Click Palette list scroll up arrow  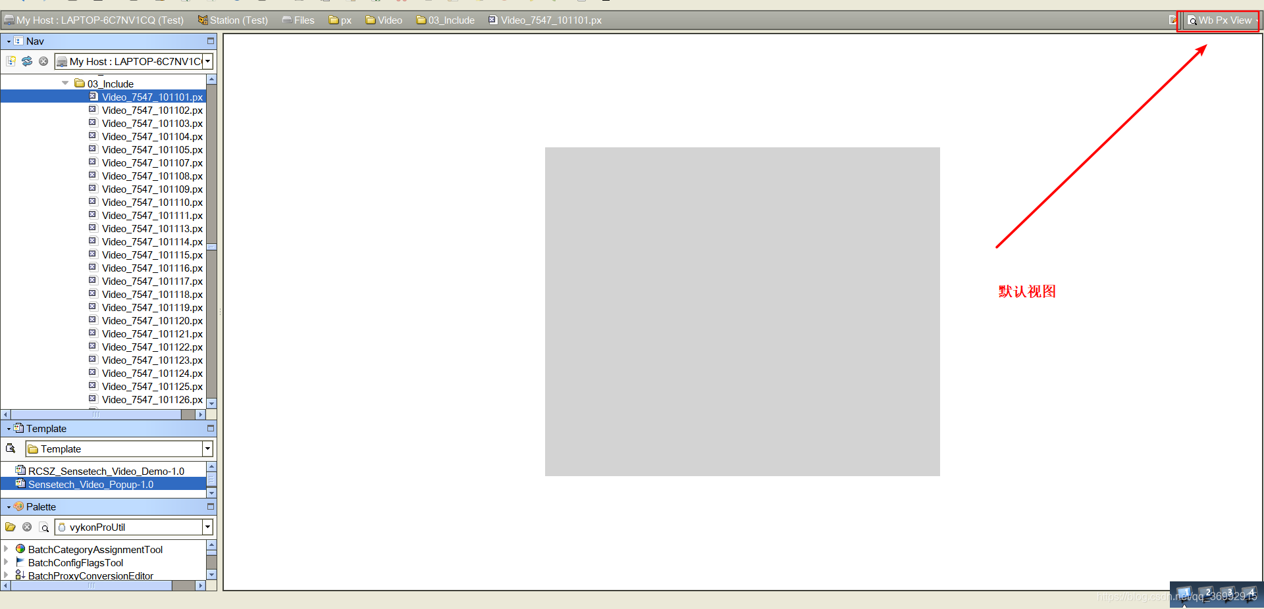pyautogui.click(x=211, y=545)
